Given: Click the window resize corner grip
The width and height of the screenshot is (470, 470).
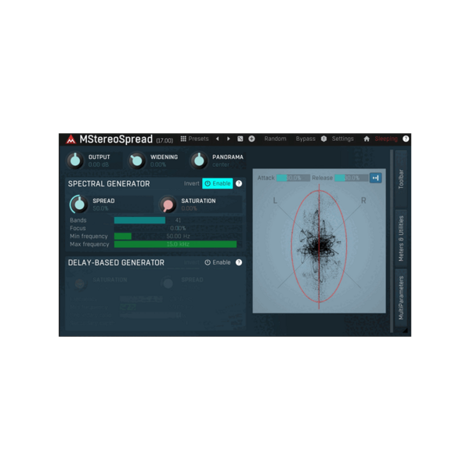Looking at the screenshot, I should [405, 331].
